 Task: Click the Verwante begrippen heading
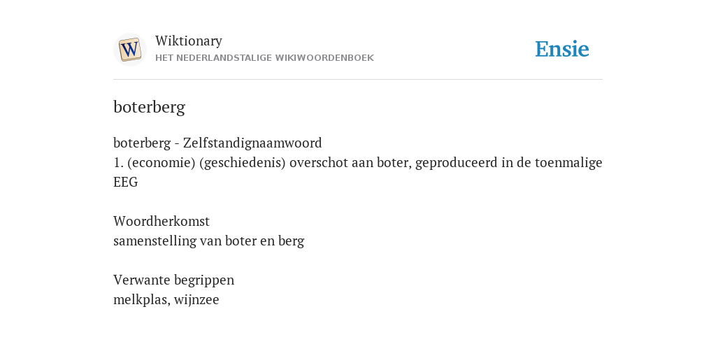click(173, 280)
